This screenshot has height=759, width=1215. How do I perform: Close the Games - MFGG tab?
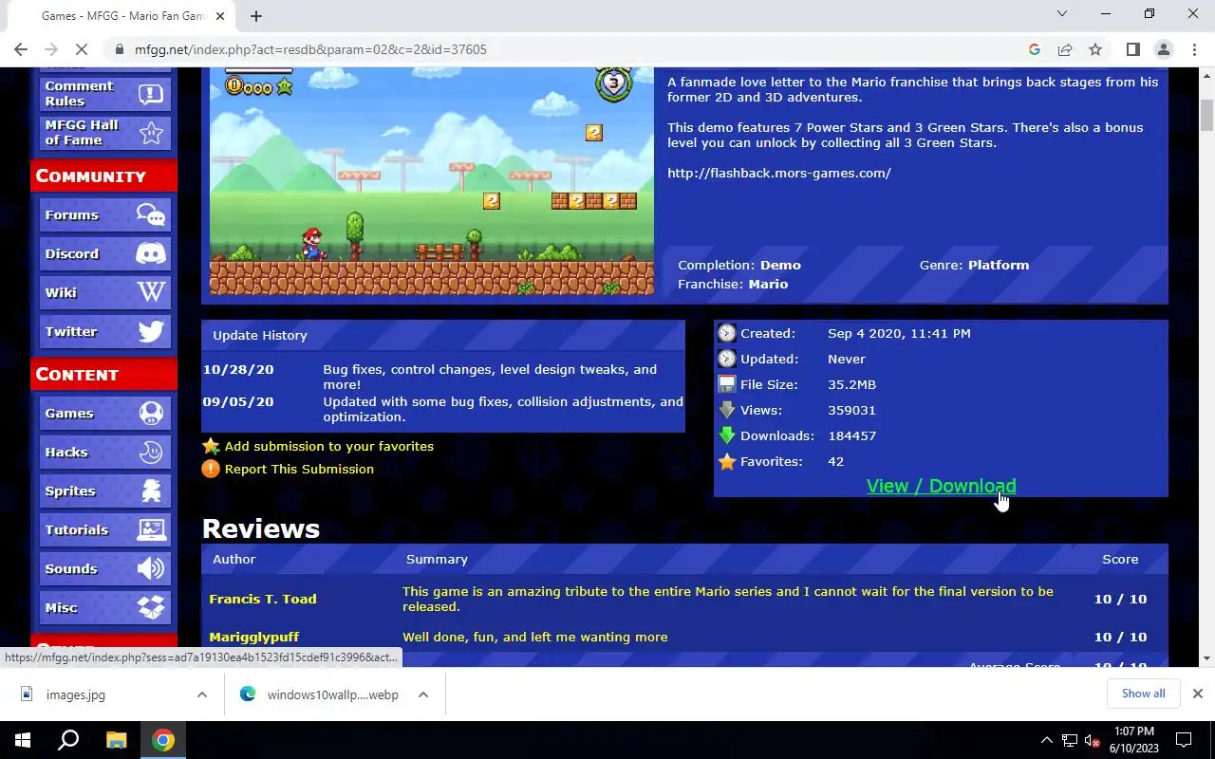click(x=220, y=16)
